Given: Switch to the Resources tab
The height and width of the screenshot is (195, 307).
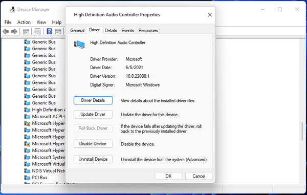Looking at the screenshot, I should click(x=148, y=31).
